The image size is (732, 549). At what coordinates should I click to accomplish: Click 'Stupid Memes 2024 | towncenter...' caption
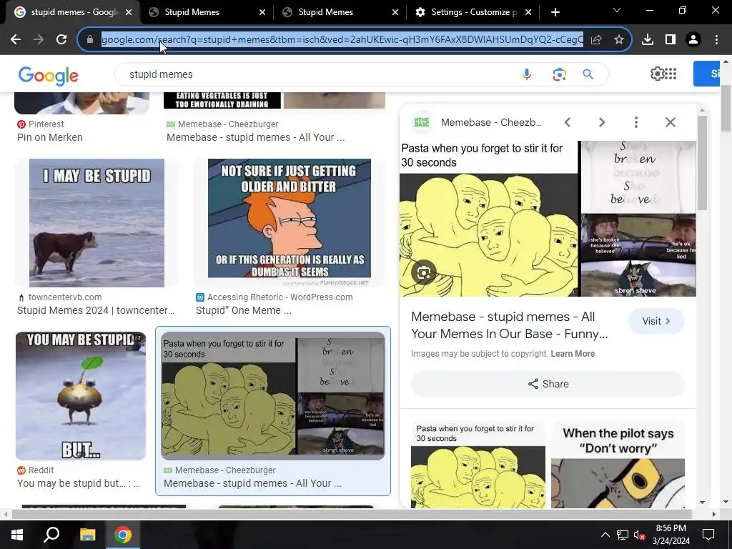pos(96,310)
